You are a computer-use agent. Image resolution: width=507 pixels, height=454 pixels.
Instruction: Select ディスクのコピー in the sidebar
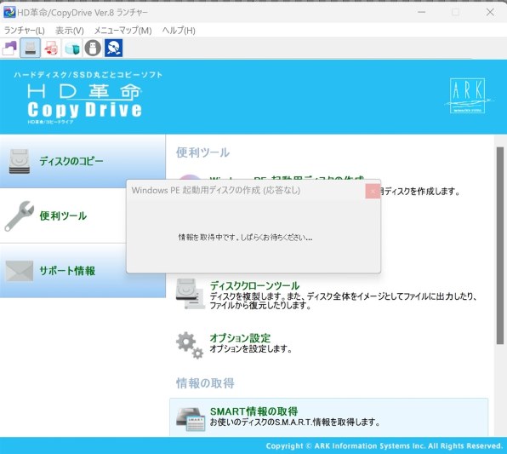[x=83, y=161]
